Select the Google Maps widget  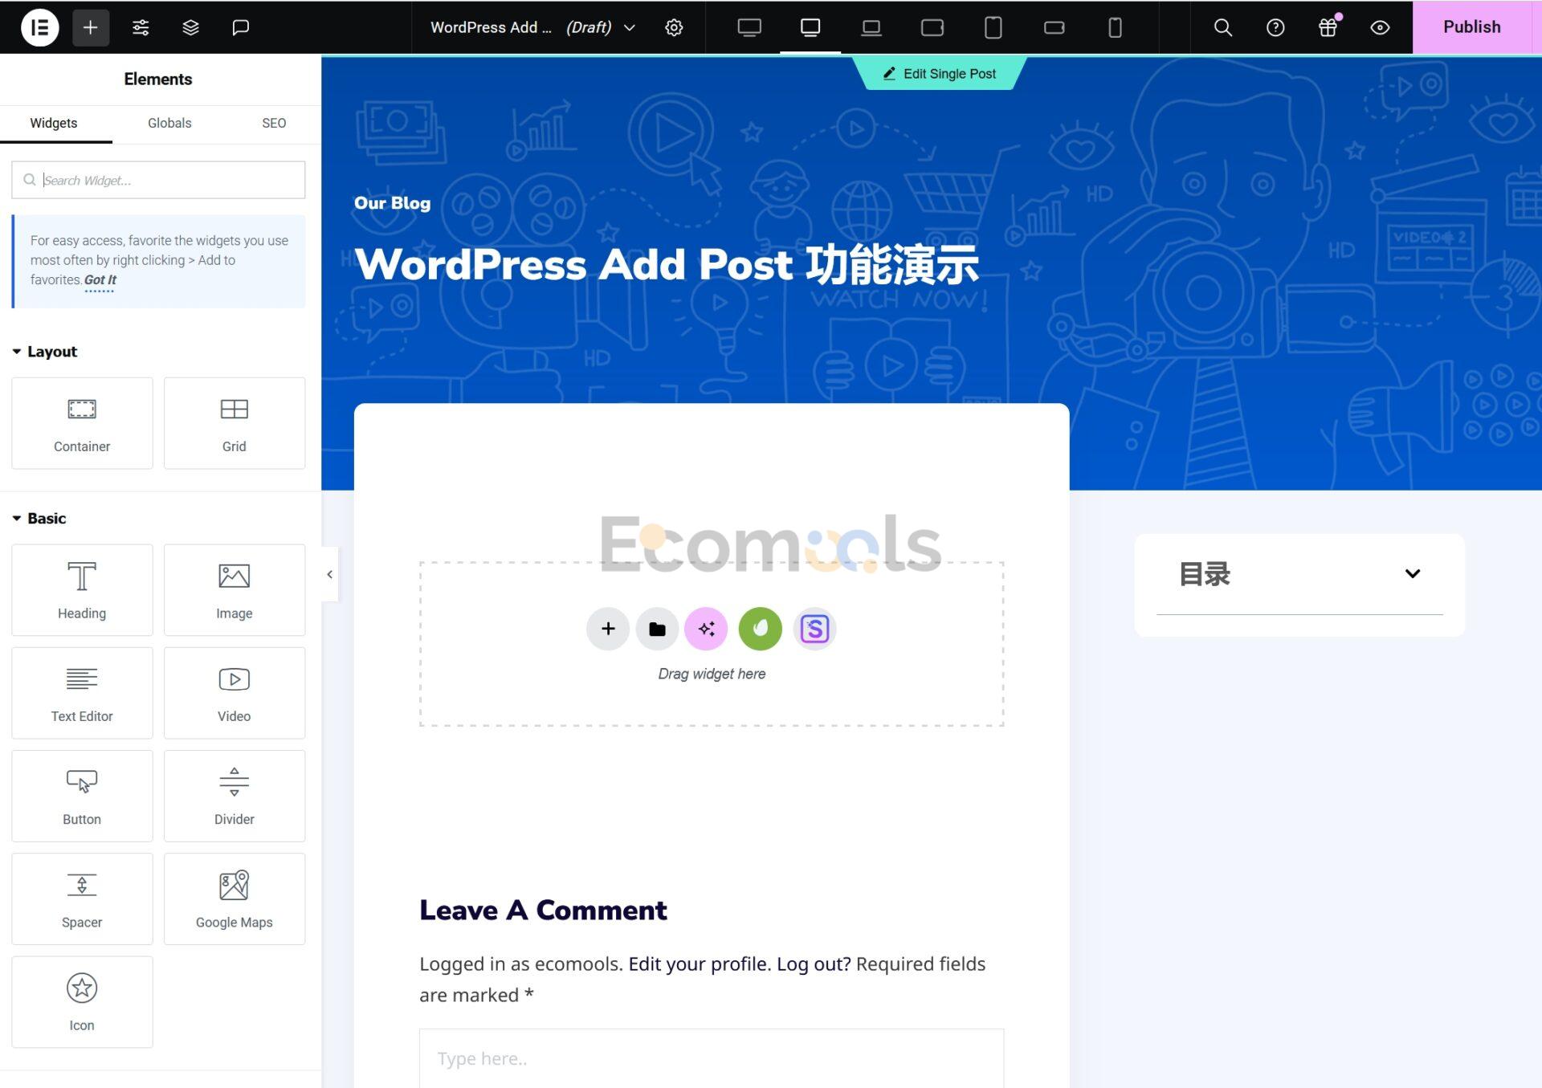235,899
